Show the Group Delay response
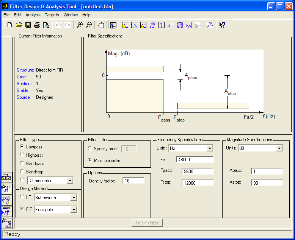Screen dimensions: 295x240 tap(152, 25)
